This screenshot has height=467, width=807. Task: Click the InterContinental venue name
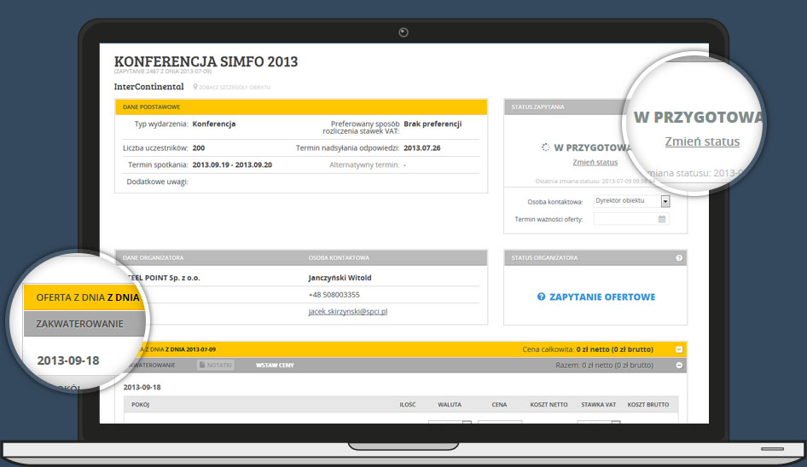[148, 86]
